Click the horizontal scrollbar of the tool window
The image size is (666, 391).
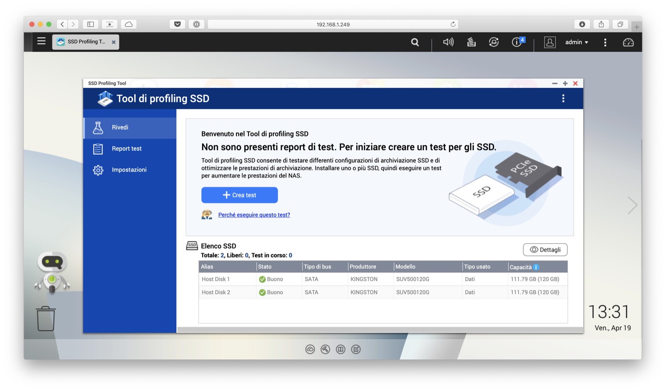click(x=380, y=330)
